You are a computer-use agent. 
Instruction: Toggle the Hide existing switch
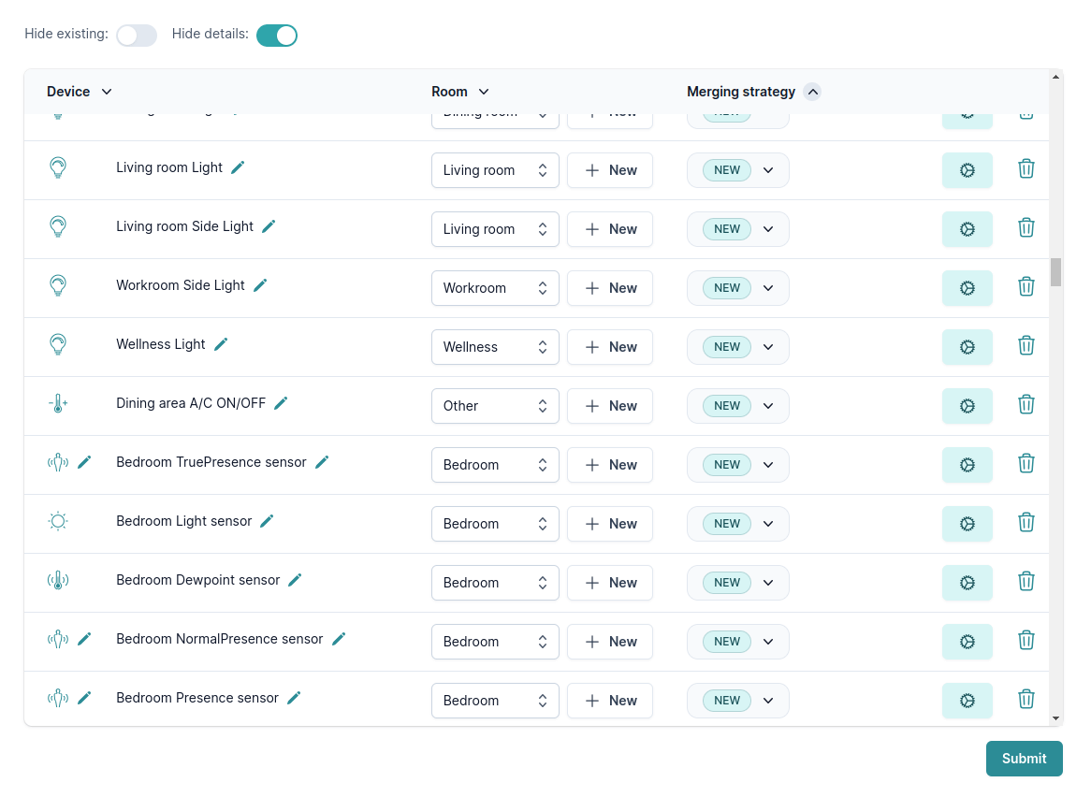(137, 36)
